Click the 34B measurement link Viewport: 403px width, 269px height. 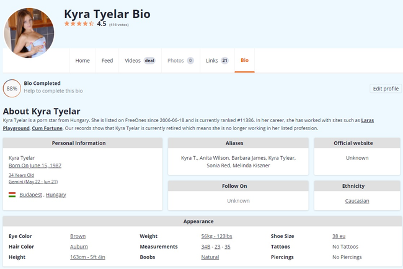click(x=206, y=247)
